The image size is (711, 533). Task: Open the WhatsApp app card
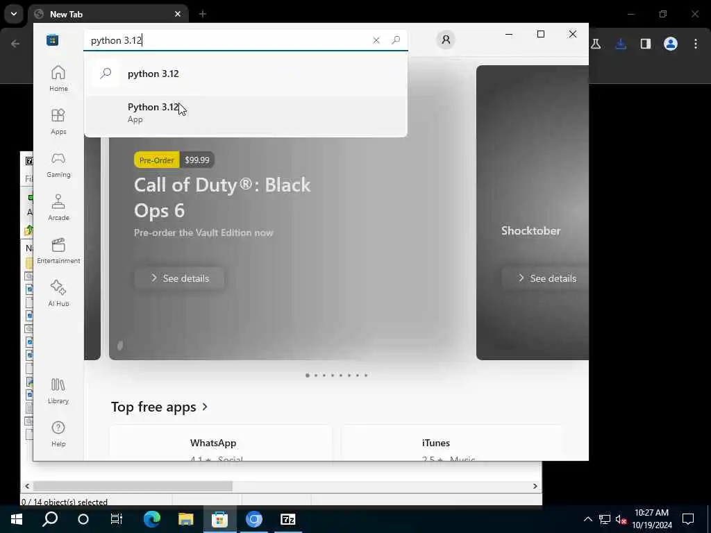tap(220, 443)
